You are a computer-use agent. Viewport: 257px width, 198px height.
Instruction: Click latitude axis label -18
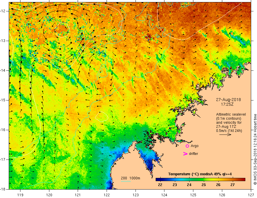pyautogui.click(x=3, y=189)
